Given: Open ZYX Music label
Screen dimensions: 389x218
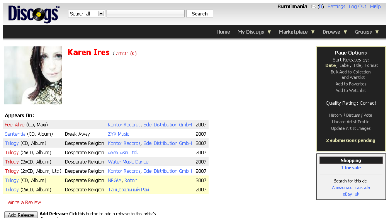Looking at the screenshot, I should [x=118, y=134].
